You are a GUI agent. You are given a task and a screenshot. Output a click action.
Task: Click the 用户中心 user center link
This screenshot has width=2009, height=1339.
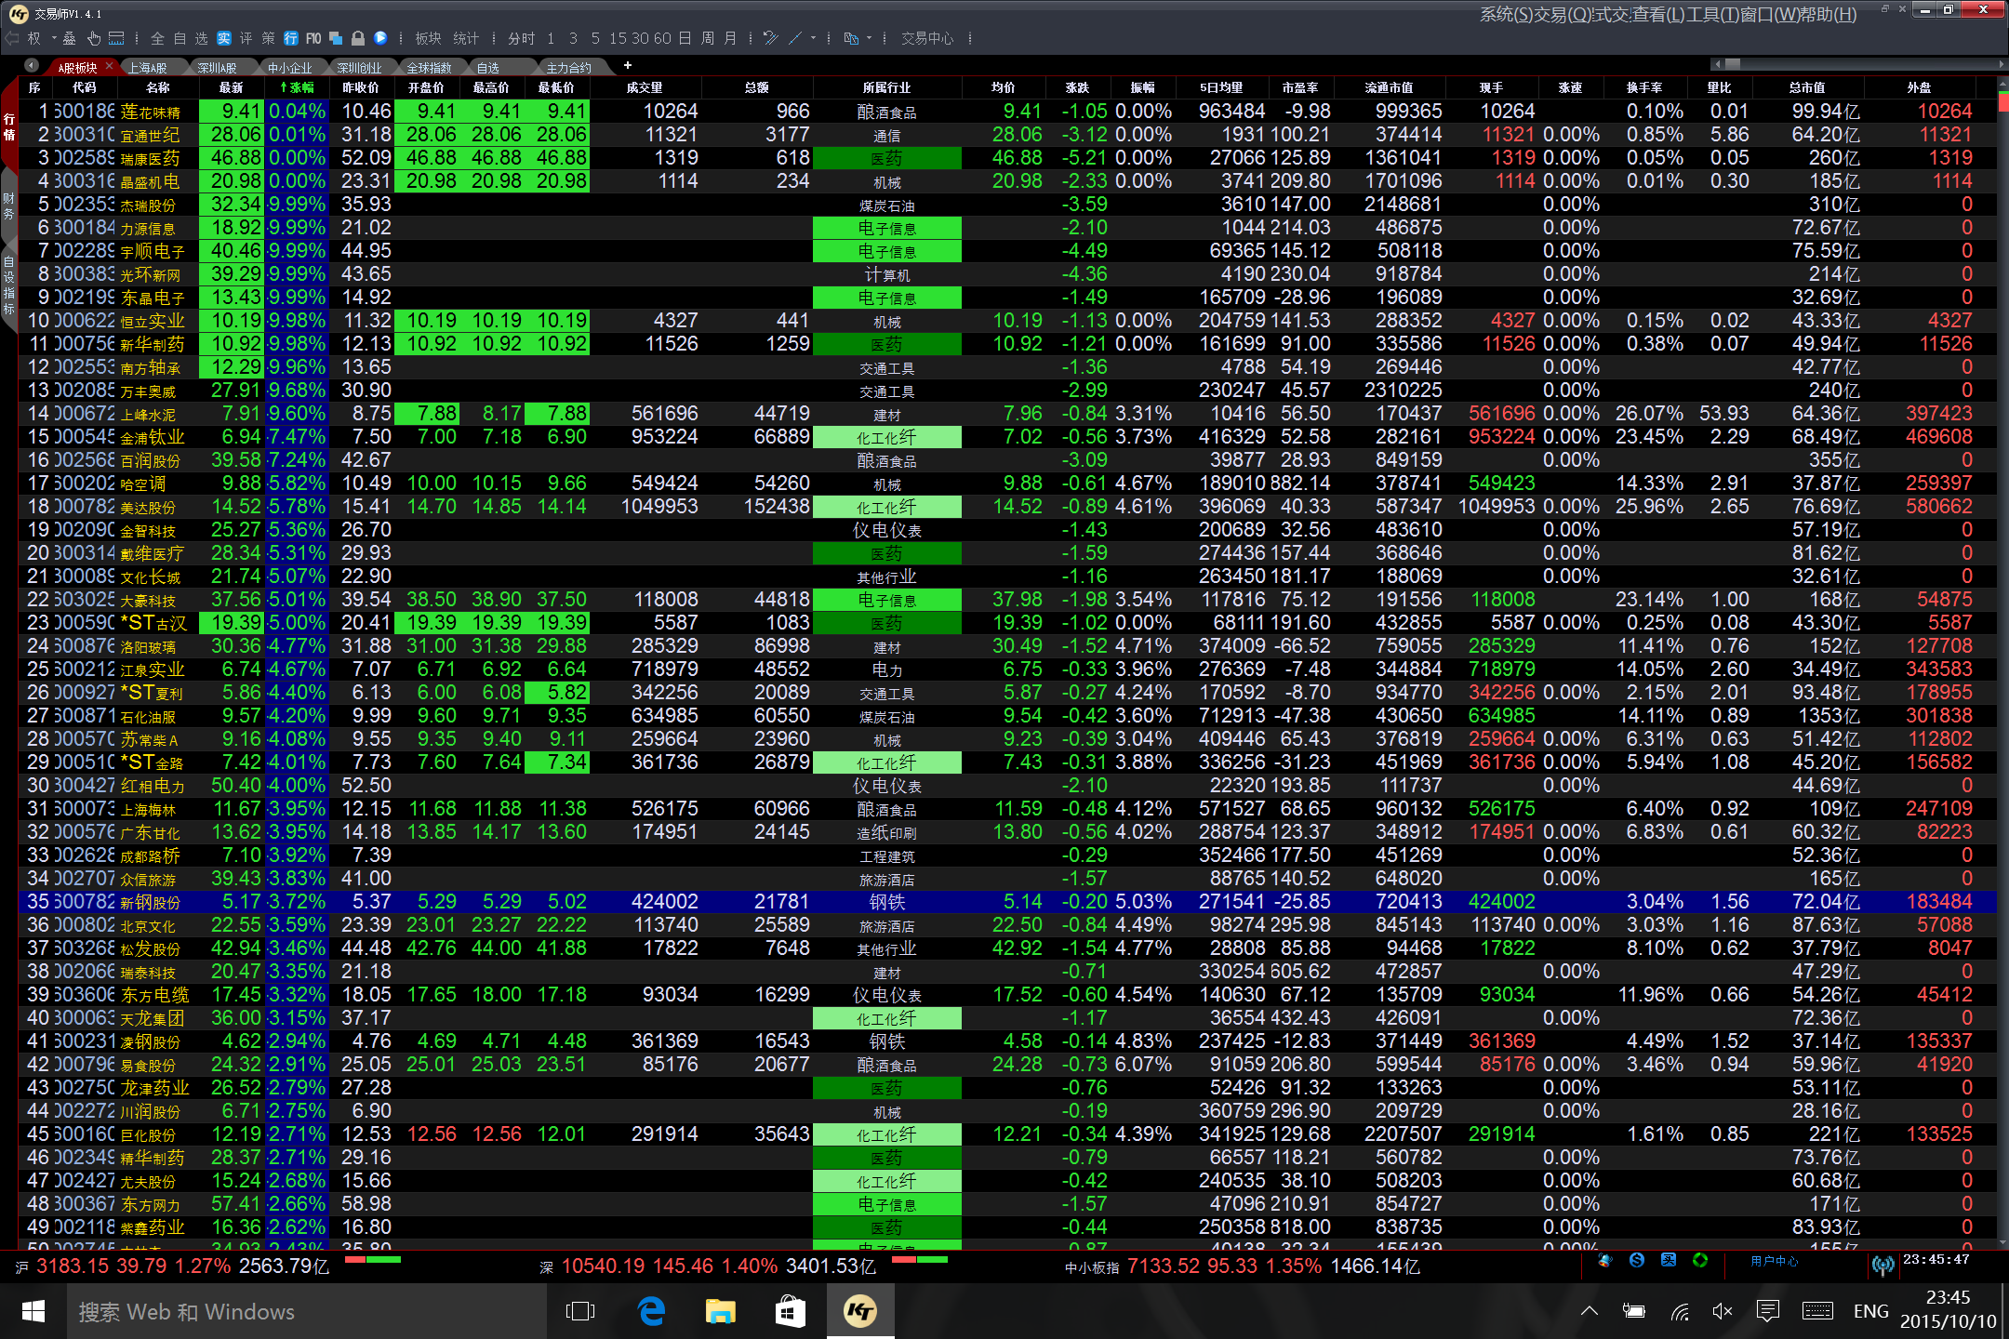[1774, 1261]
